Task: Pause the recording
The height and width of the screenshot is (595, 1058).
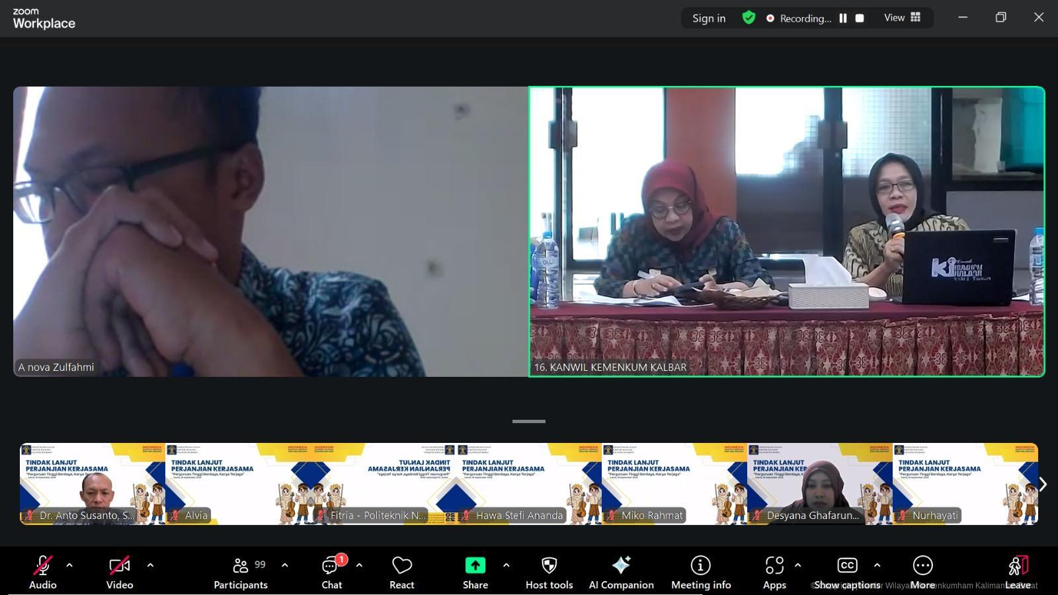Action: point(843,19)
